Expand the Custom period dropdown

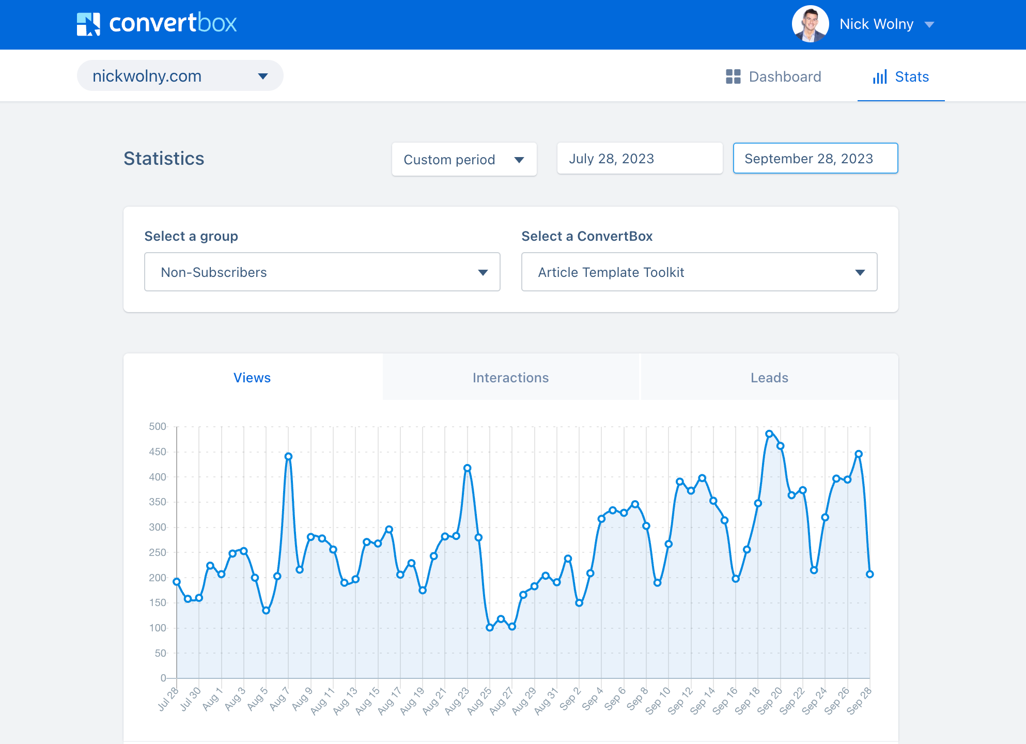pyautogui.click(x=464, y=160)
